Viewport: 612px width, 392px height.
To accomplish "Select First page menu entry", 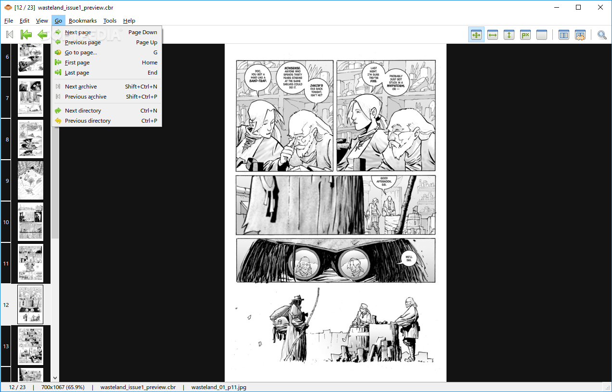I will [107, 63].
